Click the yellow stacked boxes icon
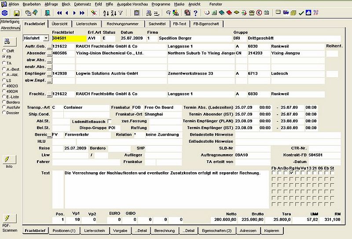The width and height of the screenshot is (352, 239). 293,13
